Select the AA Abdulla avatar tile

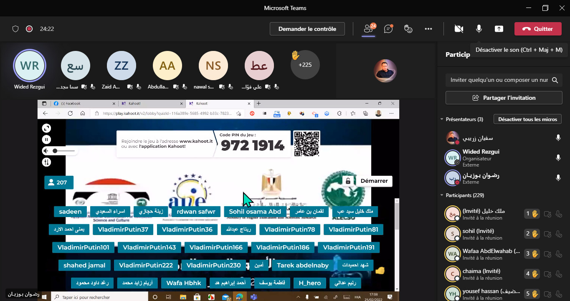click(167, 66)
